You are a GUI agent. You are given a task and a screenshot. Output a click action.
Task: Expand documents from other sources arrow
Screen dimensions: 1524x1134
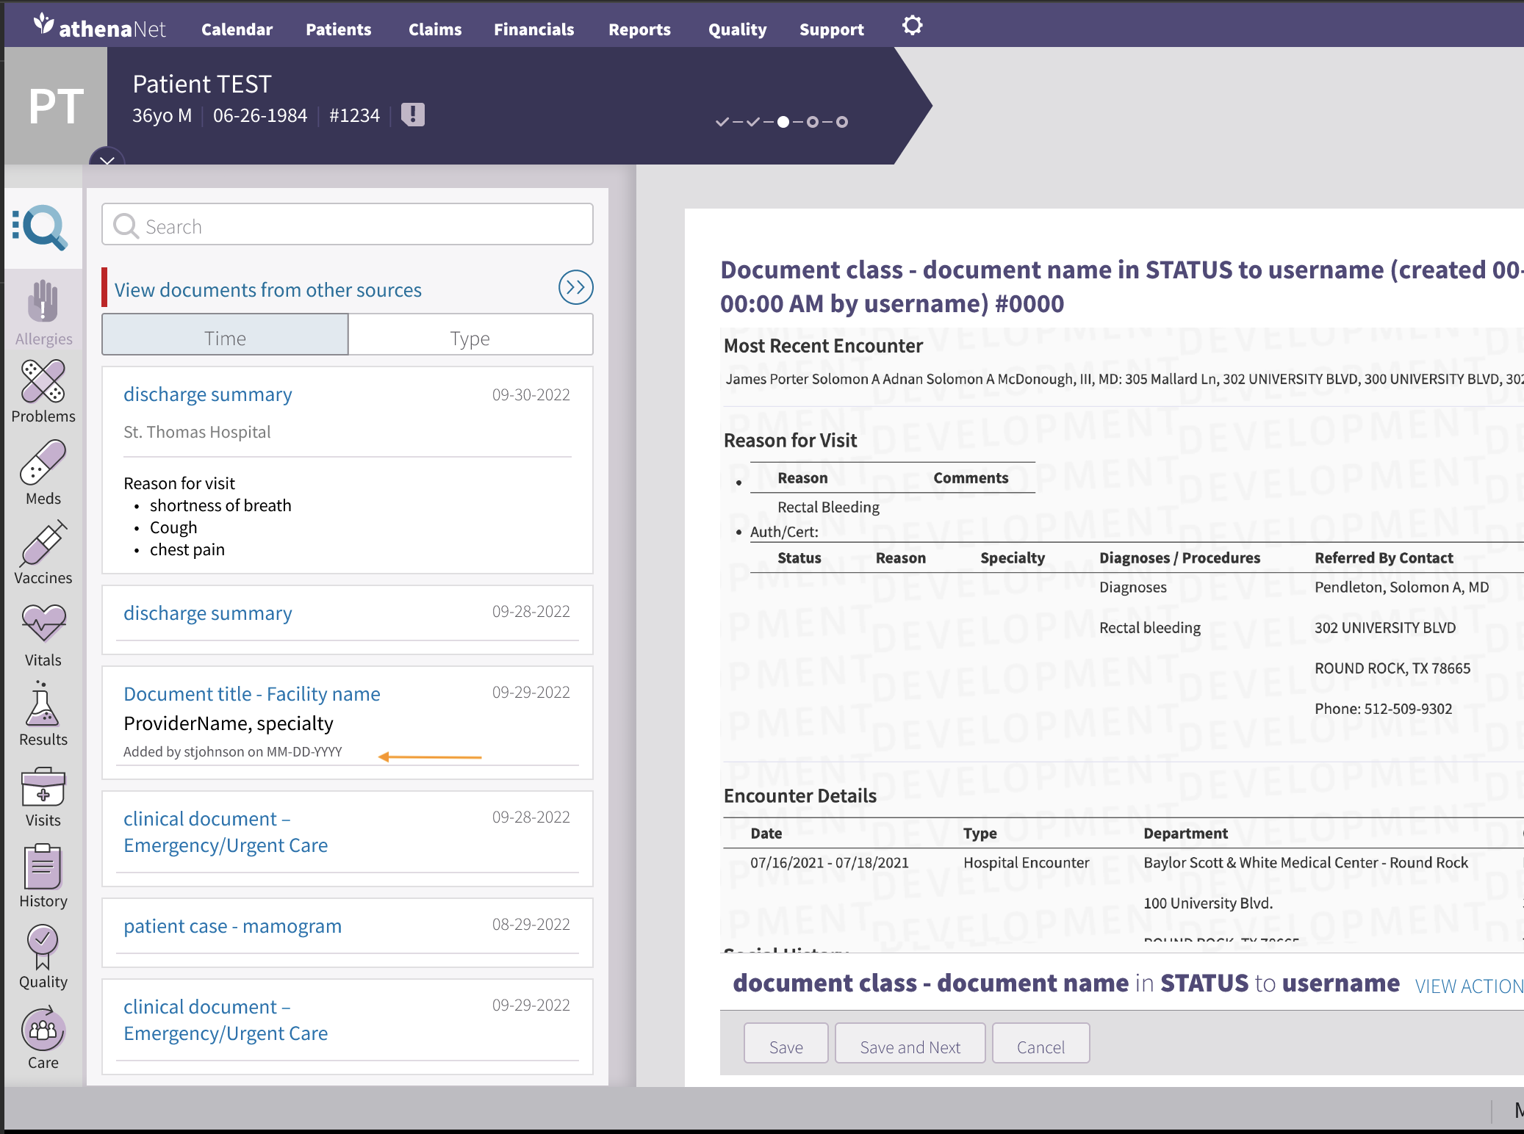click(x=575, y=287)
